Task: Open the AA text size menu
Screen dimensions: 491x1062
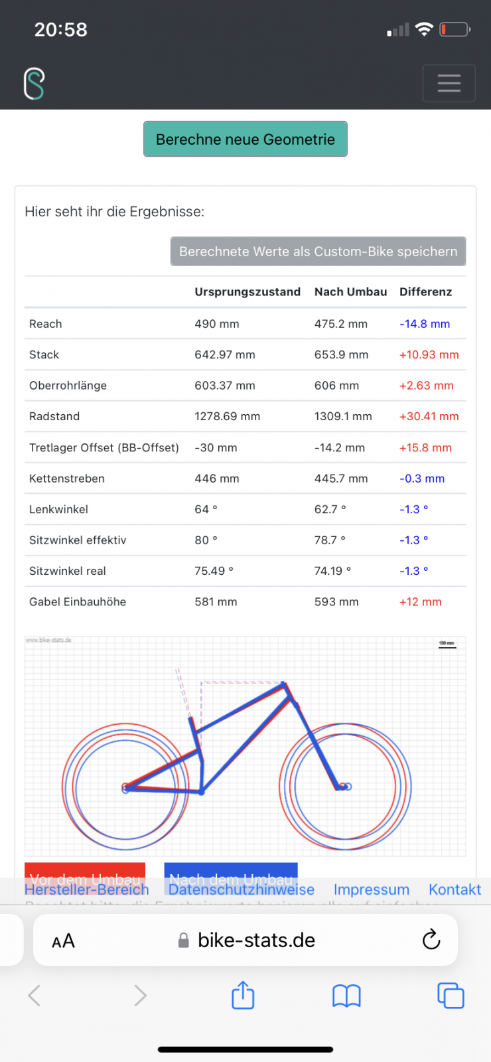Action: (64, 941)
